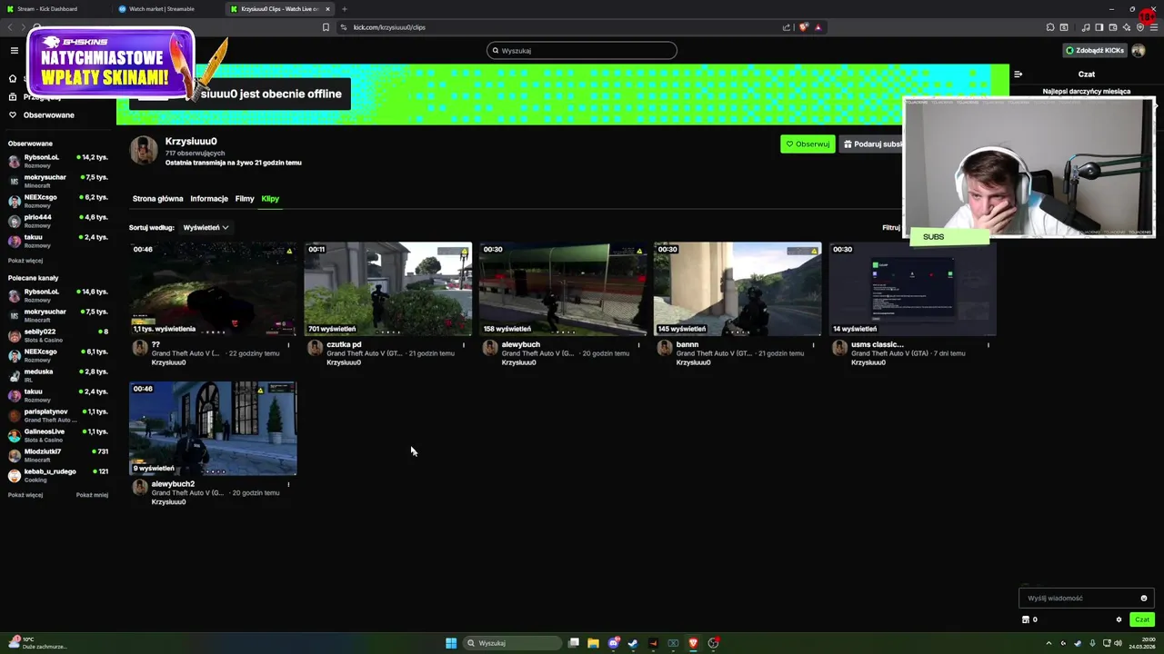Viewport: 1164px width, 654px height.
Task: Open the Leo AI sparkle icon
Action: (x=1127, y=27)
